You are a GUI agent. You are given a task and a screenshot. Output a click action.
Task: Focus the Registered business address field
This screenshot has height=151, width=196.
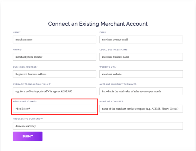(55, 74)
